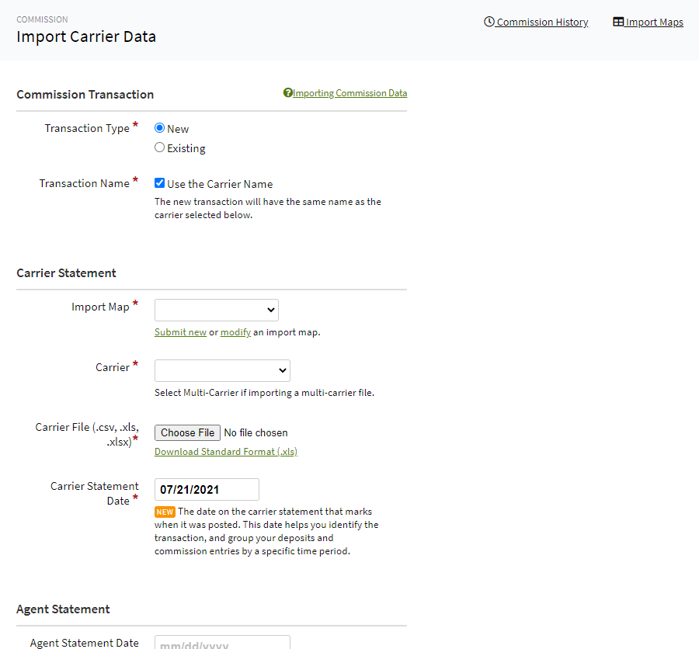Select the New transaction type radio button
This screenshot has height=649, width=699.
159,127
